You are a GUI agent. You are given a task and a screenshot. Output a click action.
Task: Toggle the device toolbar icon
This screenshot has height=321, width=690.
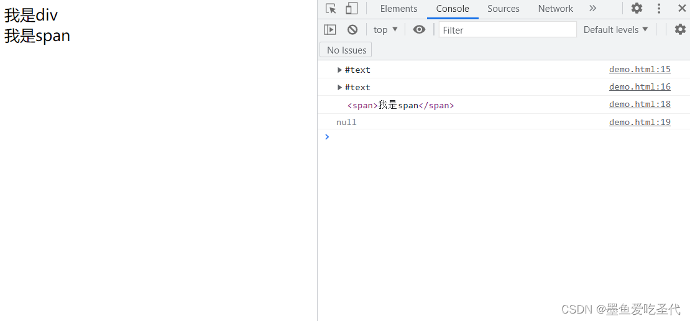(351, 8)
